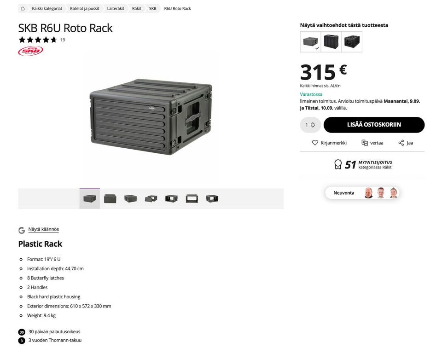The height and width of the screenshot is (354, 442).
Task: Select the first gray rack variant
Action: [x=310, y=41]
